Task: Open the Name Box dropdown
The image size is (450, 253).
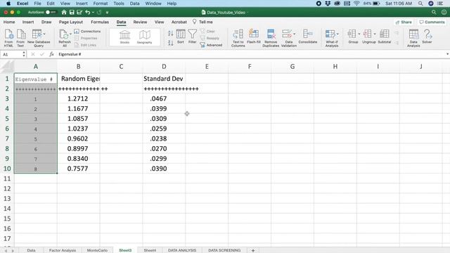Action: pos(23,54)
